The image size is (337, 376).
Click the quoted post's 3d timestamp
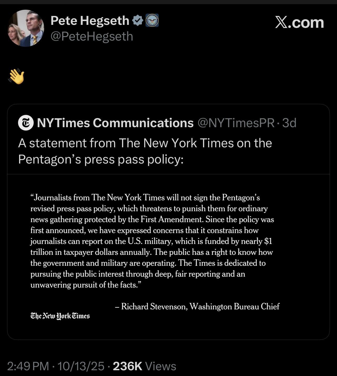289,123
